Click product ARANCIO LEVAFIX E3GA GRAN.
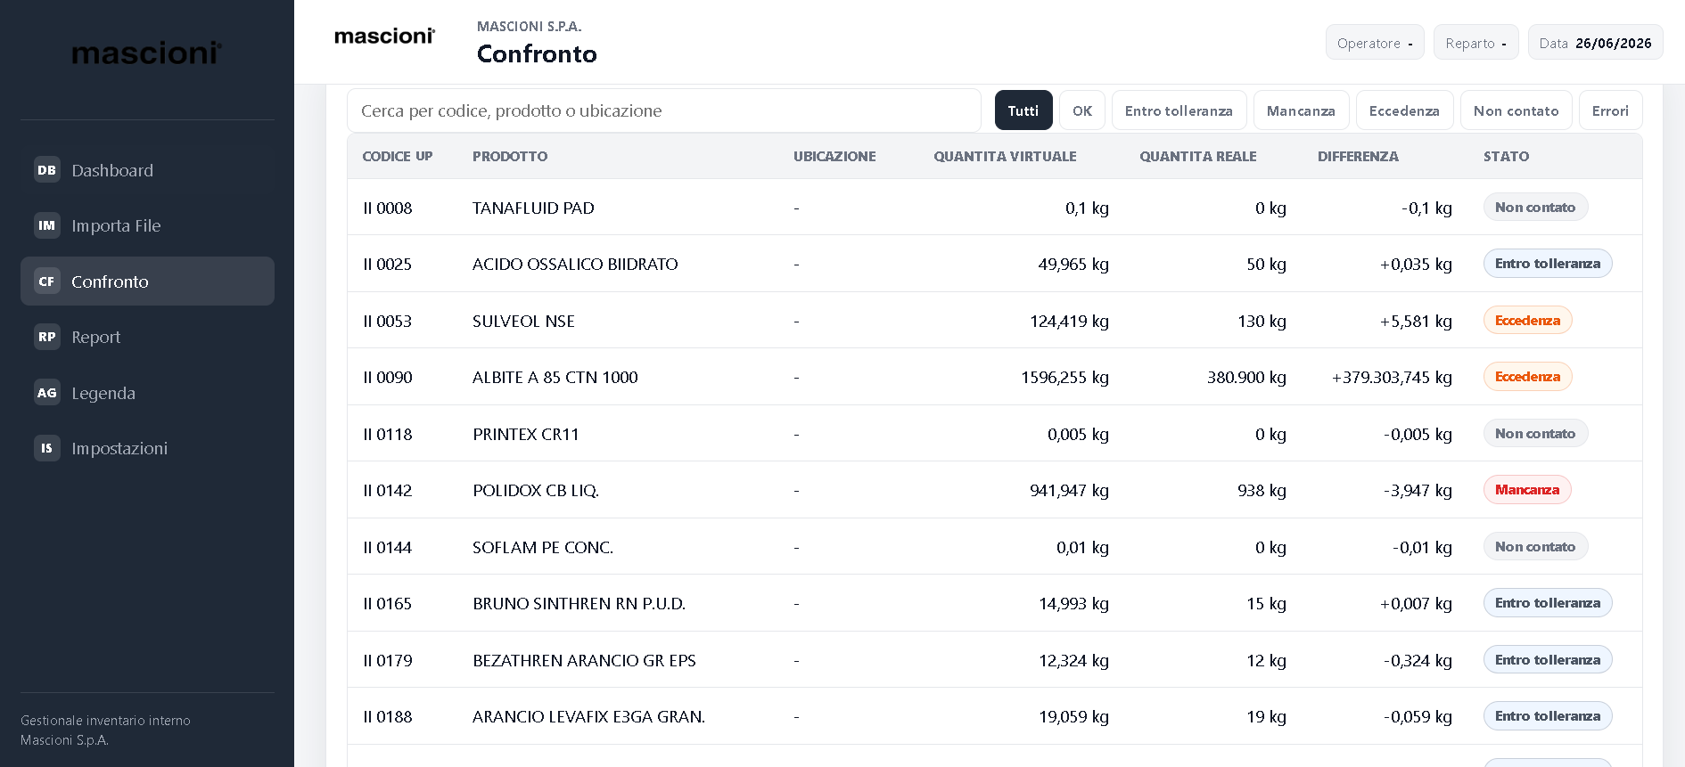This screenshot has width=1685, height=767. click(588, 717)
